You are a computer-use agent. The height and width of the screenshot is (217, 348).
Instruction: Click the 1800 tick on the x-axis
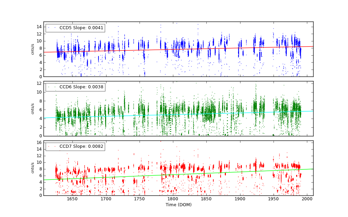pos(173,199)
